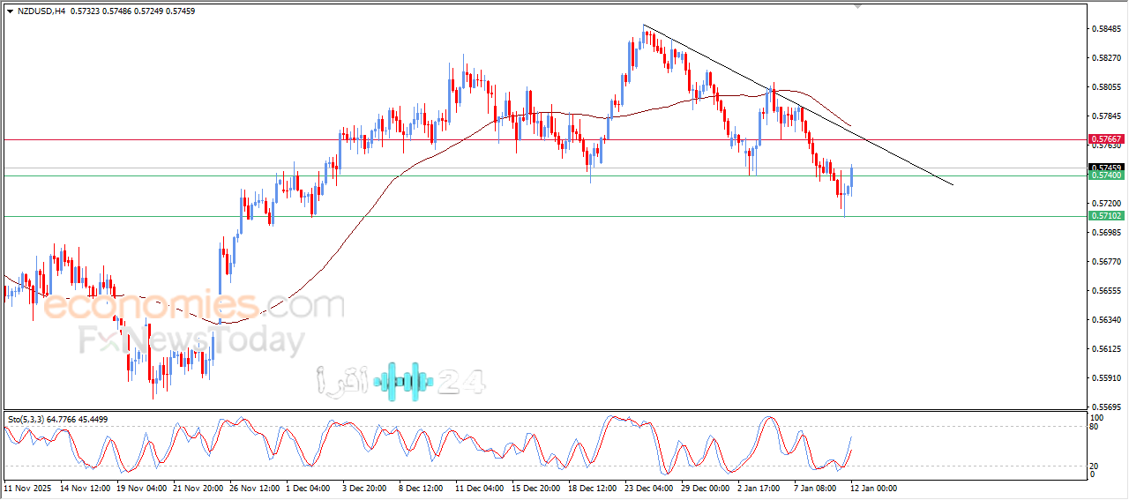Select the gray chart shift triangle marker
The image size is (1129, 500).
coord(858,6)
